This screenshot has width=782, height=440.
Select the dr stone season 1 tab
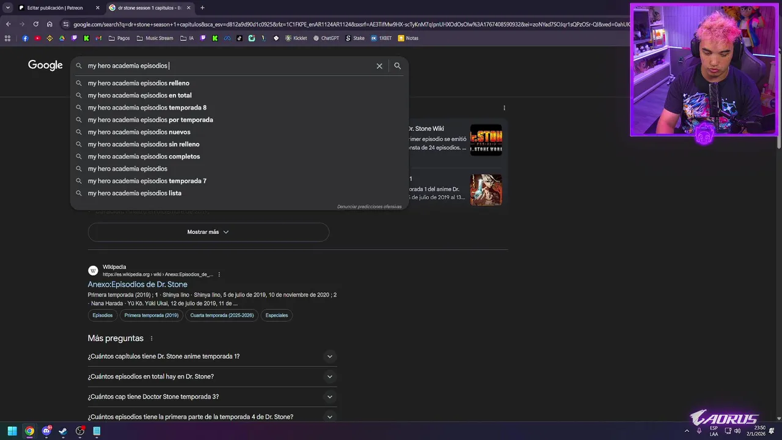tap(150, 8)
